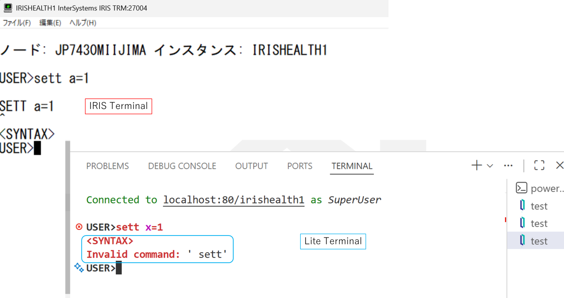This screenshot has height=298, width=564.
Task: Select the TERMINAL tab
Action: click(352, 166)
